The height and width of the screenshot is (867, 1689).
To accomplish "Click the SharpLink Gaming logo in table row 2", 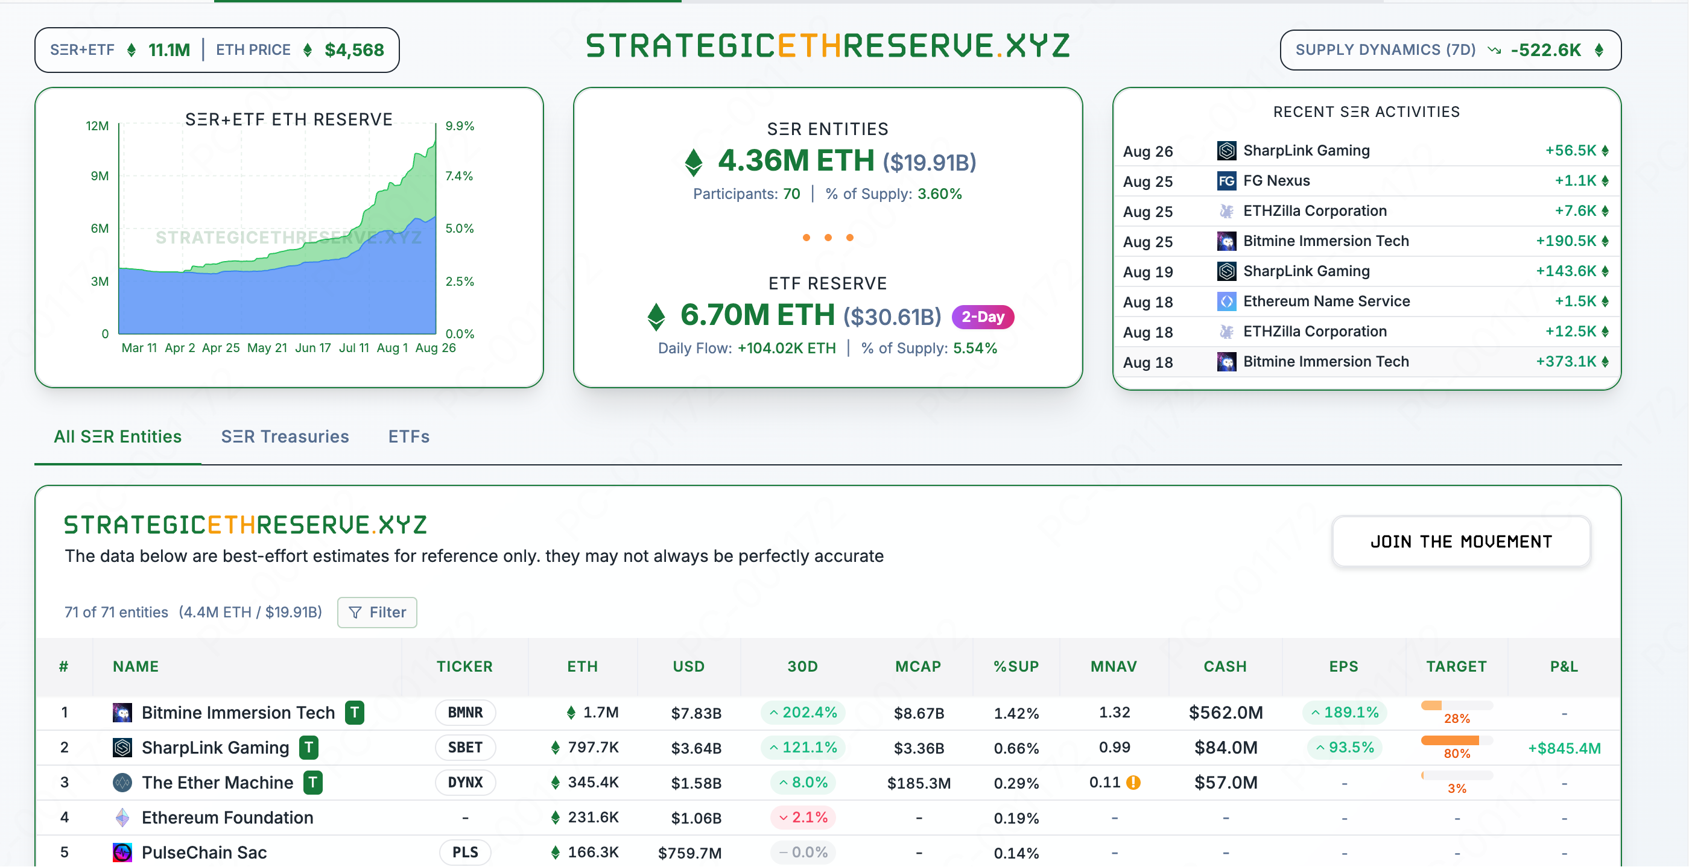I will pos(122,747).
